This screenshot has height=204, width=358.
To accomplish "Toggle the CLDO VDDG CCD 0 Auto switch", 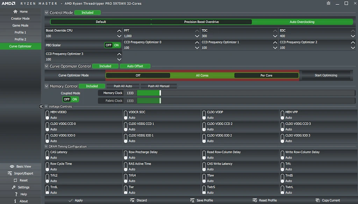I will tap(47, 127).
